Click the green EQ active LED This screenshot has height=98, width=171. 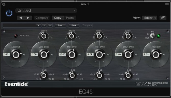tap(159, 36)
